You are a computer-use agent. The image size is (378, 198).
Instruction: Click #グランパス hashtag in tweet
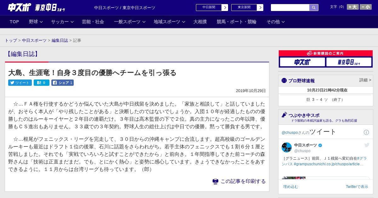point(324,161)
